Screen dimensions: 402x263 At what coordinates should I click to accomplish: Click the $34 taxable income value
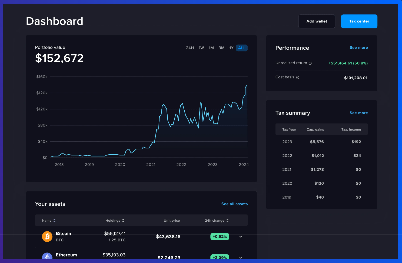357,156
